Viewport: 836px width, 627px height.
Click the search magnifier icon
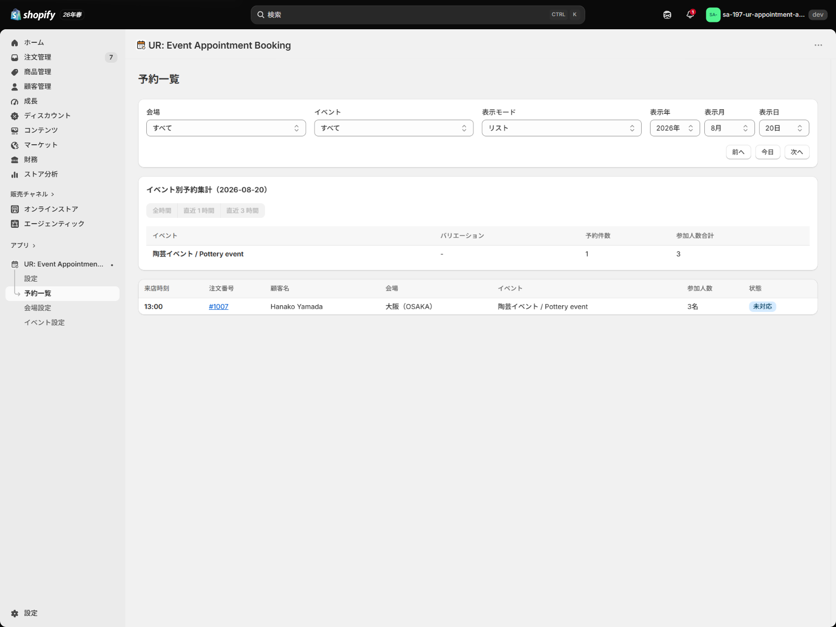pos(261,15)
